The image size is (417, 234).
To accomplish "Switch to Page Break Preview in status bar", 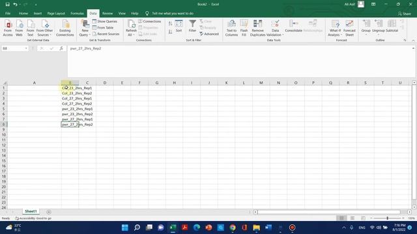I will (363, 218).
